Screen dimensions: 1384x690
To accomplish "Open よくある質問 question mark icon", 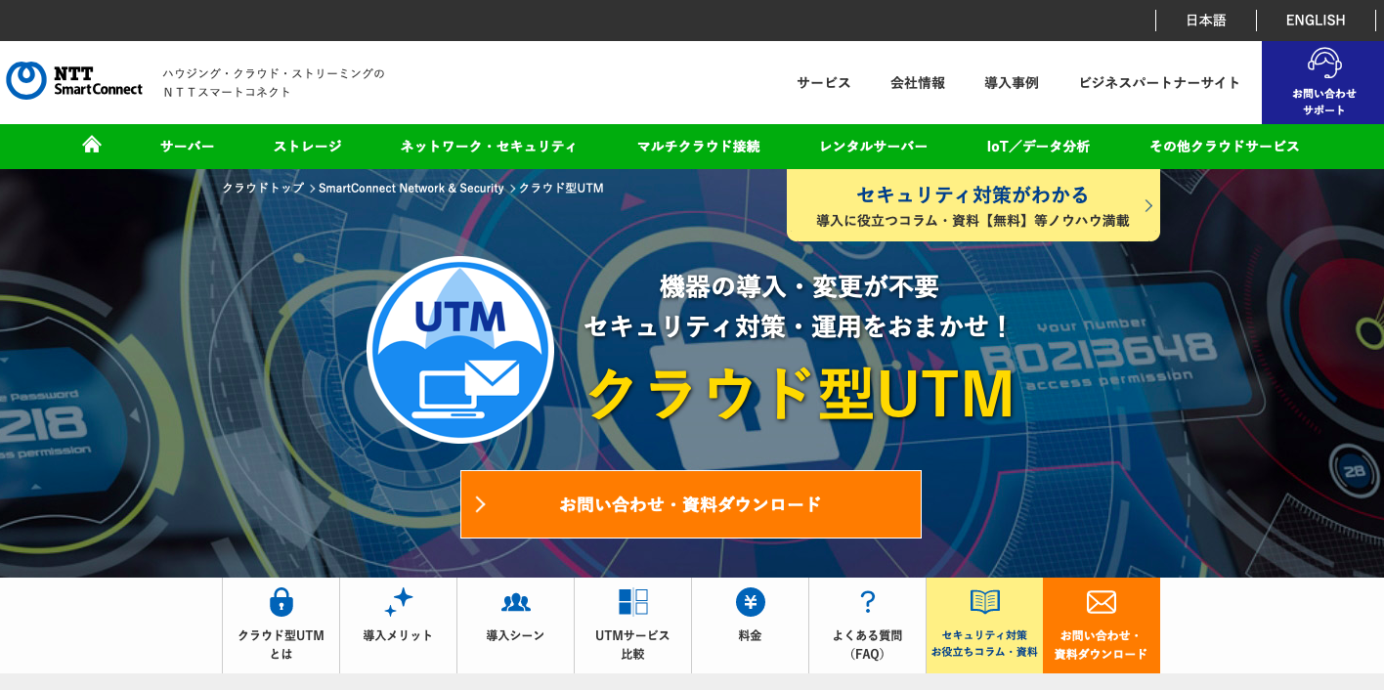I will point(867,602).
